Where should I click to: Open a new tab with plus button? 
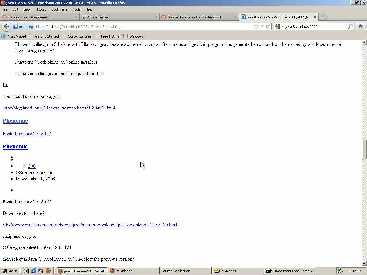[323, 17]
